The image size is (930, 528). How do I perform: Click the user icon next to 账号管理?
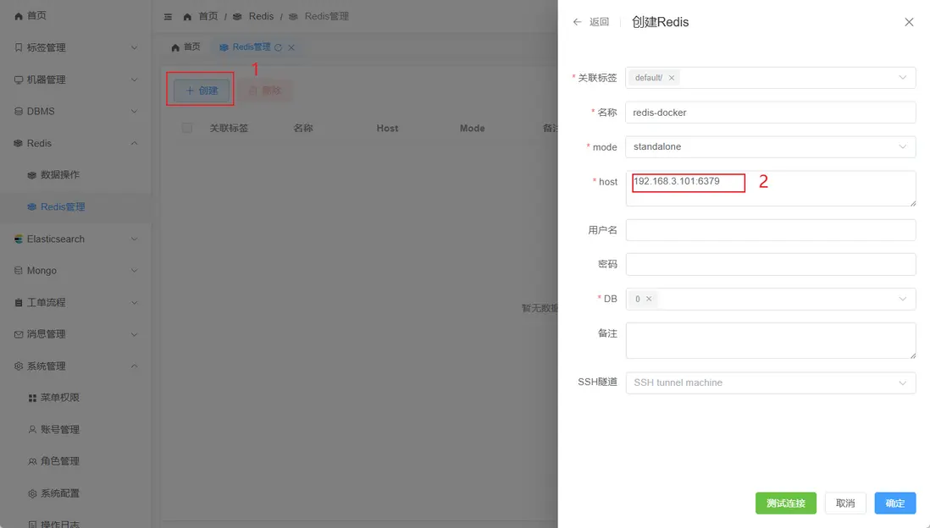pyautogui.click(x=32, y=430)
